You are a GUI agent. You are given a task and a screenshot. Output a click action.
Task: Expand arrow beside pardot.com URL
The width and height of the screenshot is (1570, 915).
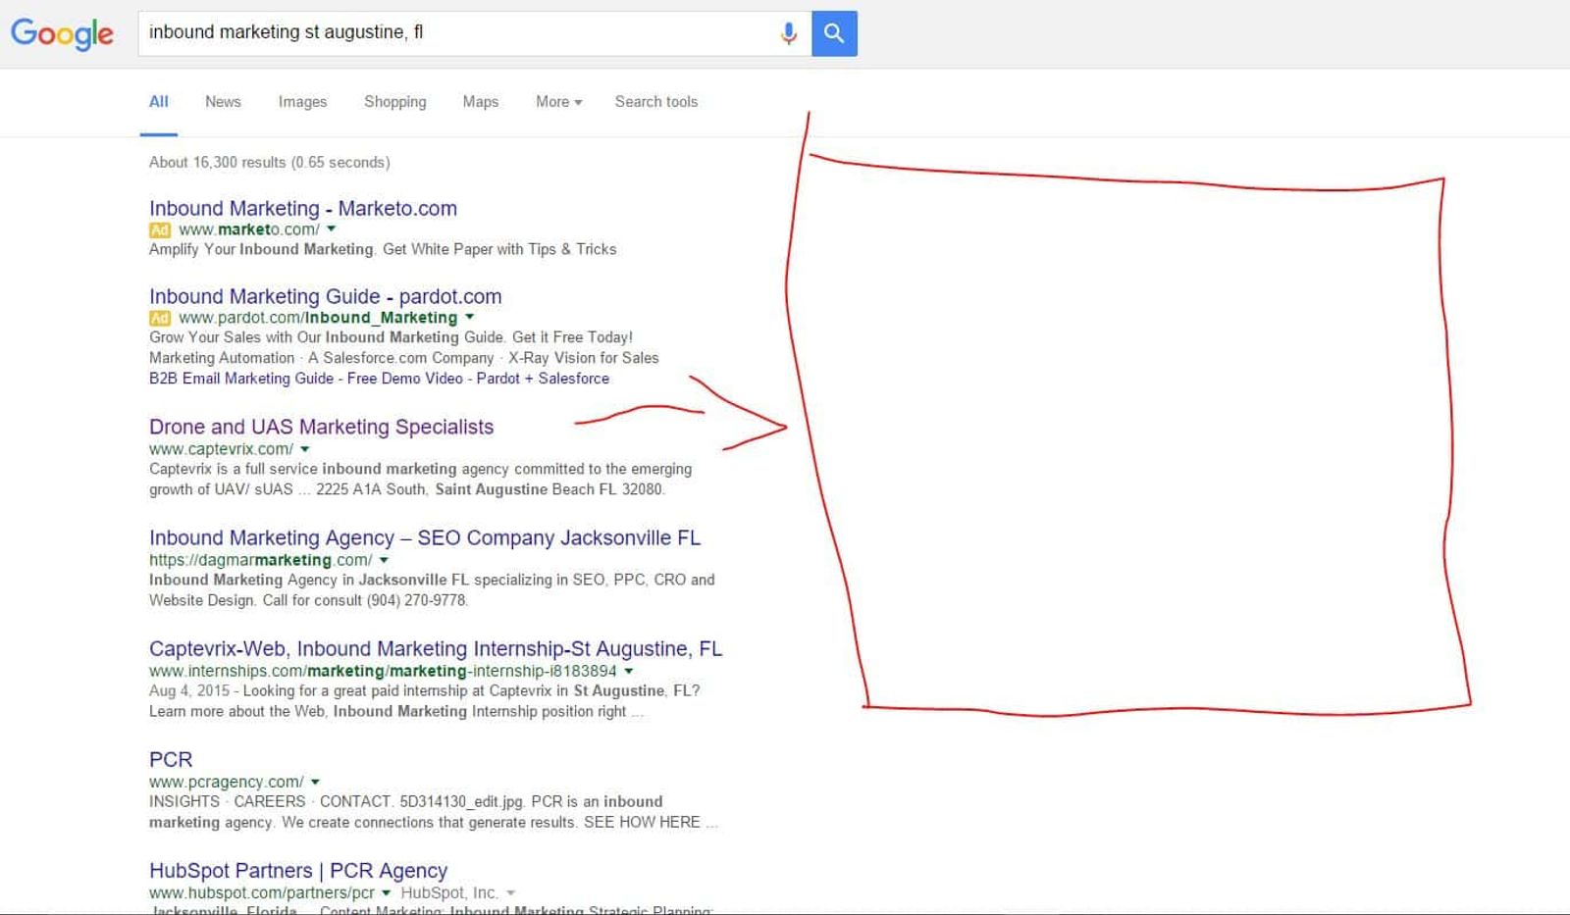[x=469, y=318]
